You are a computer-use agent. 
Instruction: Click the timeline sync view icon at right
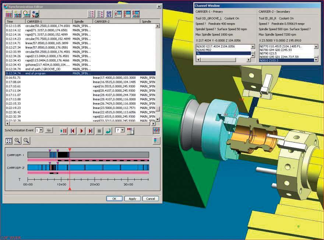click(x=156, y=131)
